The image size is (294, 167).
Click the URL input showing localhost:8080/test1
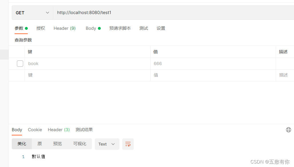[84, 12]
